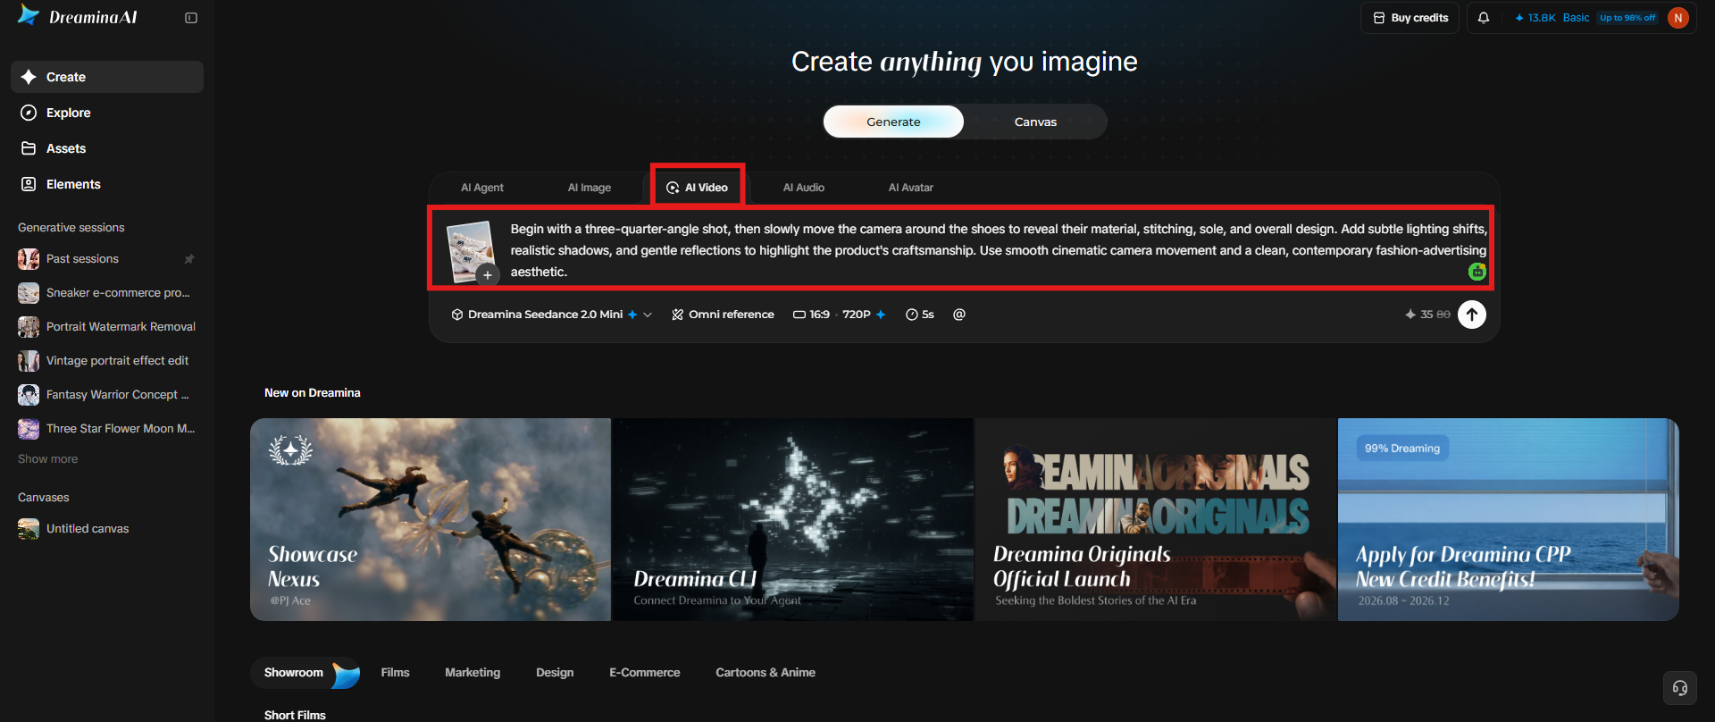Click the submit arrow button
This screenshot has height=722, width=1715.
pos(1472,315)
